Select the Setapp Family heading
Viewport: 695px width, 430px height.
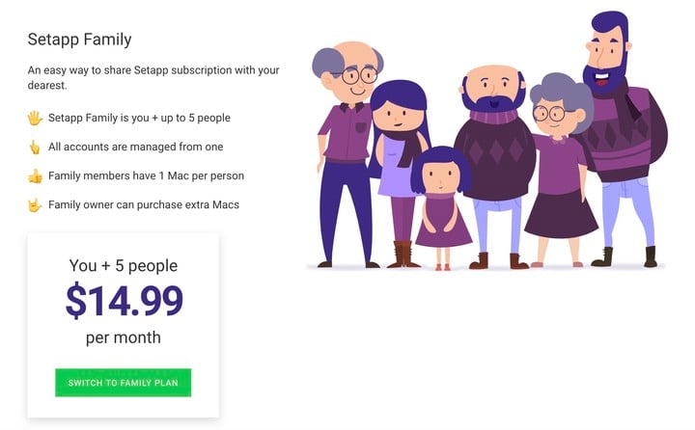(79, 40)
